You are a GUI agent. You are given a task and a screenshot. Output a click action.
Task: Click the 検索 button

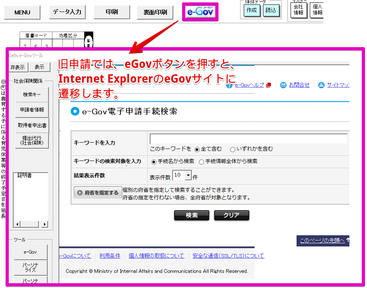(x=192, y=215)
